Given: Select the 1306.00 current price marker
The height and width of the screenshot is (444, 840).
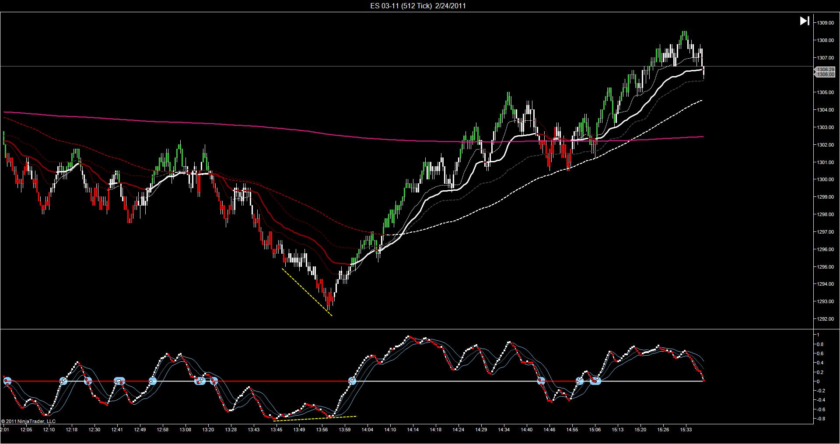Looking at the screenshot, I should coord(826,75).
